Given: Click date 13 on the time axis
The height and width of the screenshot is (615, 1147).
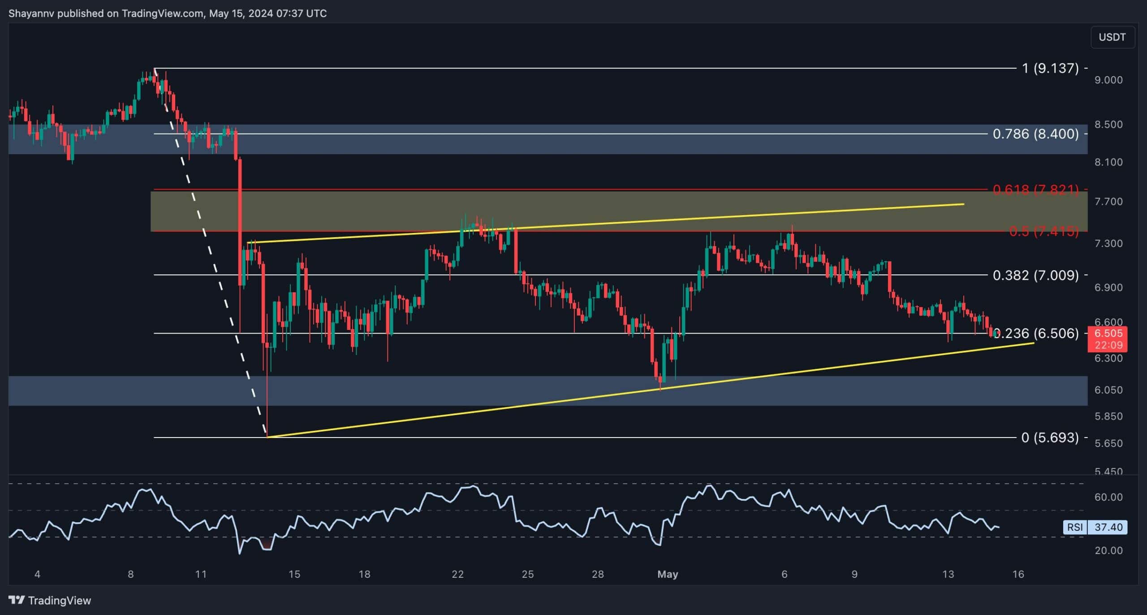Looking at the screenshot, I should [948, 574].
